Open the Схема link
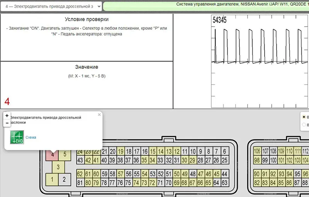 coord(31,138)
